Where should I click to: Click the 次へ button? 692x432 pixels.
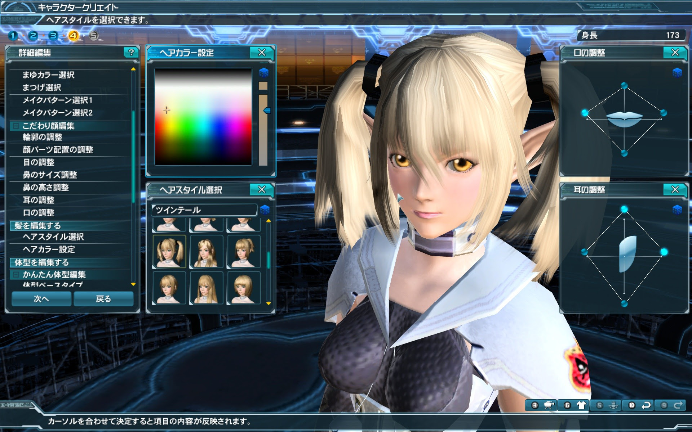pyautogui.click(x=41, y=299)
